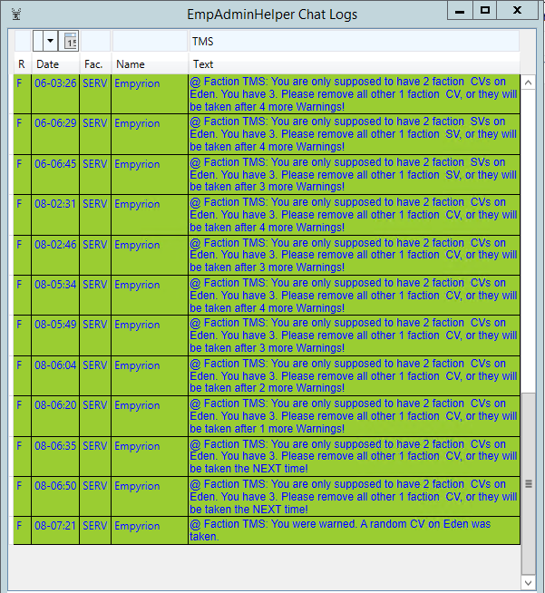545x593 pixels.
Task: Click the scrollbar up arrow
Action: point(529,83)
